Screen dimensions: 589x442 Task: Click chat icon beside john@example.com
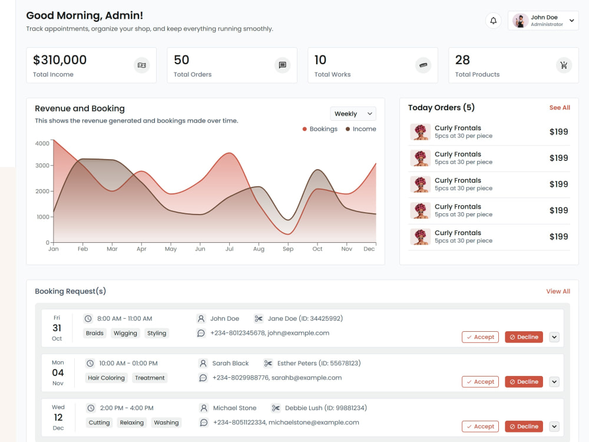pos(201,334)
